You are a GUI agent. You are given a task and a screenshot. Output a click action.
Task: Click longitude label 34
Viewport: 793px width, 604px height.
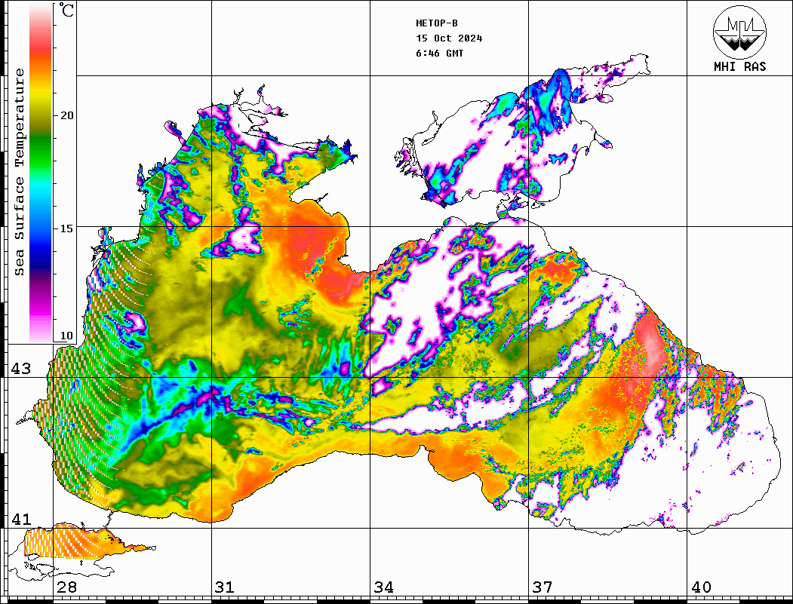coord(383,587)
